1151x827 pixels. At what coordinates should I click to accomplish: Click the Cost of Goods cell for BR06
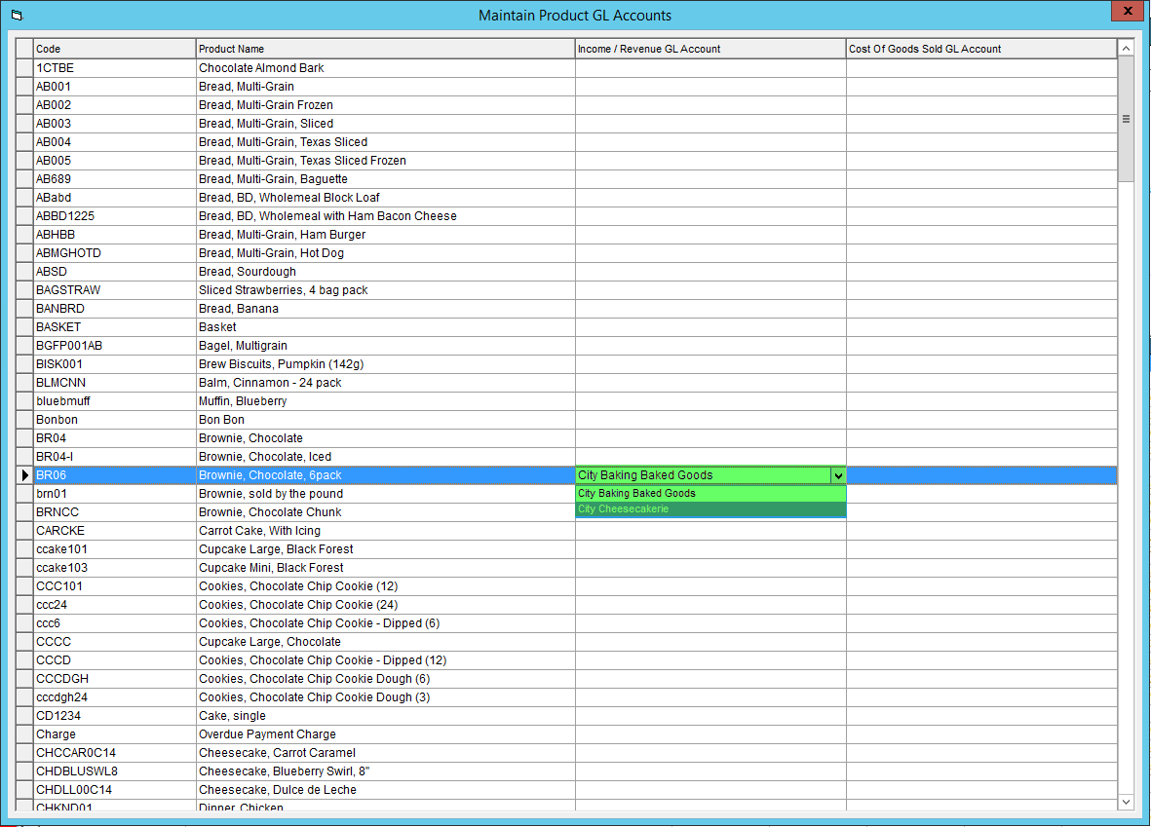[x=981, y=475]
